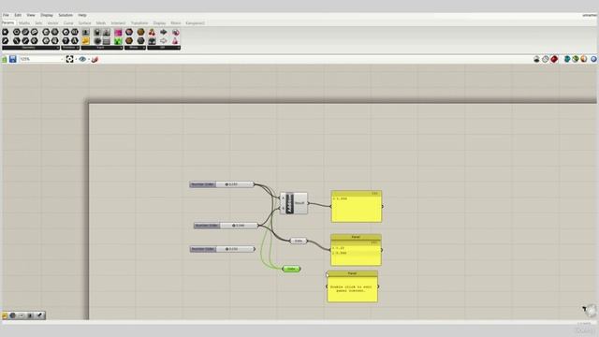The width and height of the screenshot is (599, 337).
Task: Select the Number Slider icon in Input group
Action: point(85,32)
